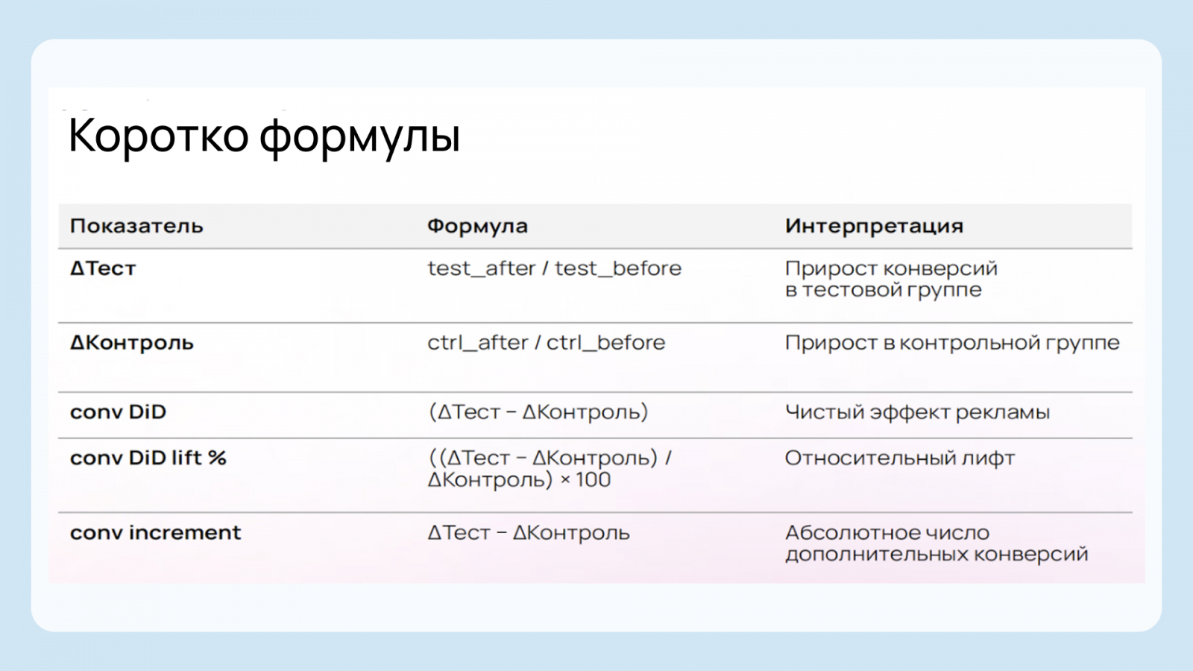Select the 'Показатель' column header

coord(136,226)
